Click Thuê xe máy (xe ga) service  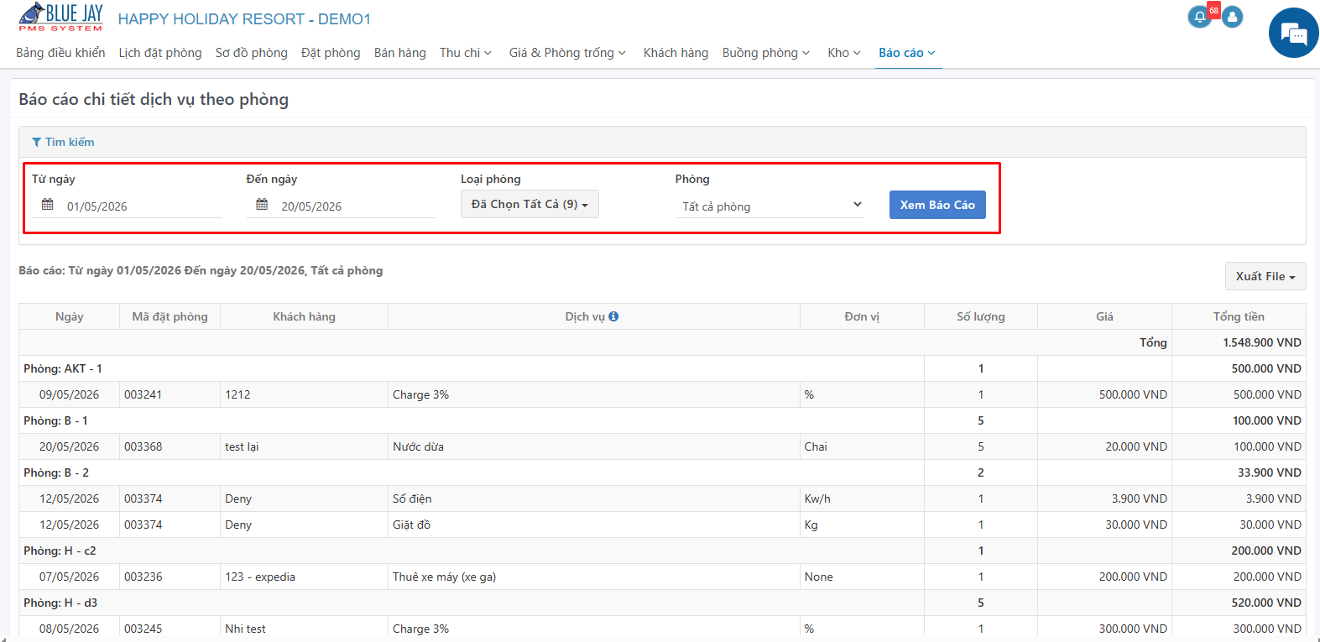pos(444,577)
